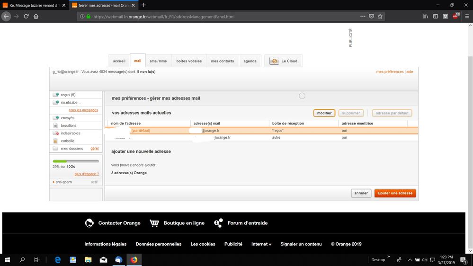Image resolution: width=473 pixels, height=266 pixels.
Task: Open the envoyés sent folder
Action: pyautogui.click(x=67, y=118)
